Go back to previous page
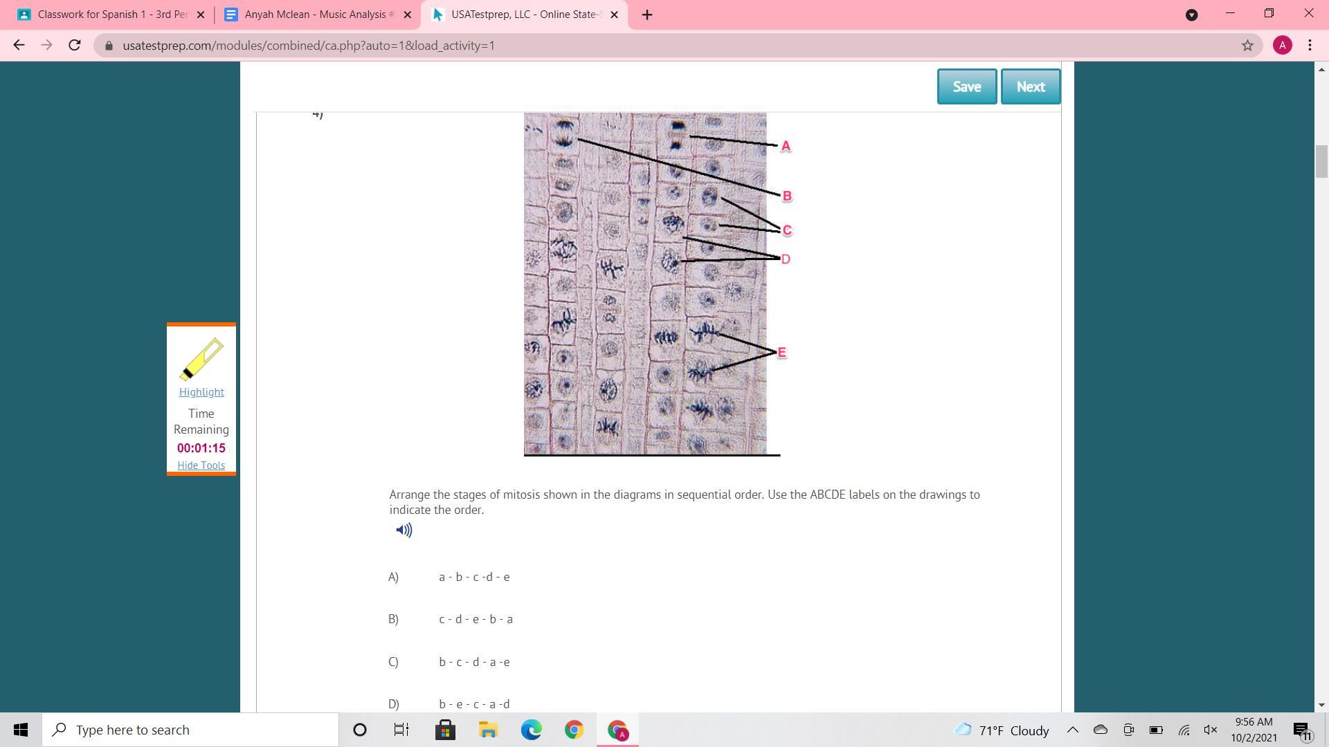Image resolution: width=1329 pixels, height=747 pixels. click(19, 46)
